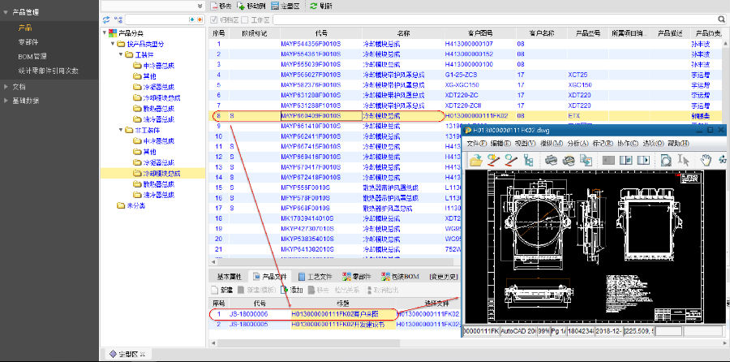Click the printer icon in DWG viewer
Screen dimensions: 730x362
click(551, 160)
